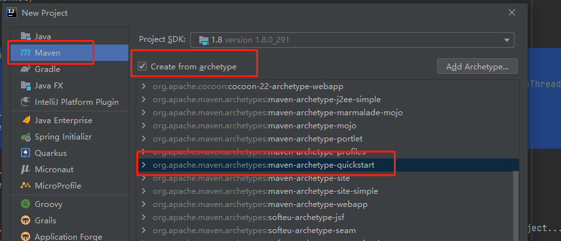This screenshot has height=241, width=561.
Task: Click the Groovy green circle icon
Action: click(26, 204)
